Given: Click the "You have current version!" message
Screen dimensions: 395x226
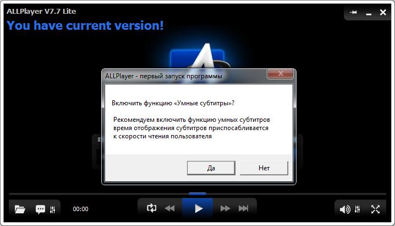Looking at the screenshot, I should click(85, 25).
